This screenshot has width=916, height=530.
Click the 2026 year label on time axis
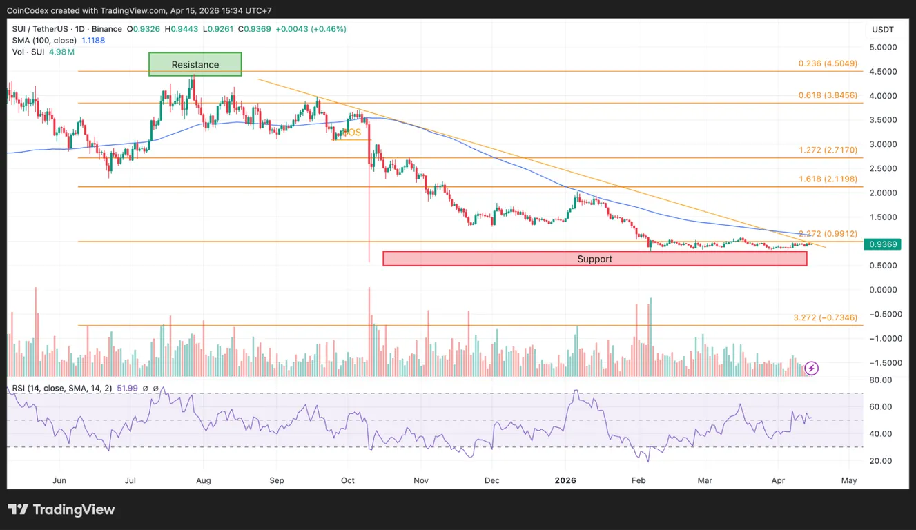point(565,480)
